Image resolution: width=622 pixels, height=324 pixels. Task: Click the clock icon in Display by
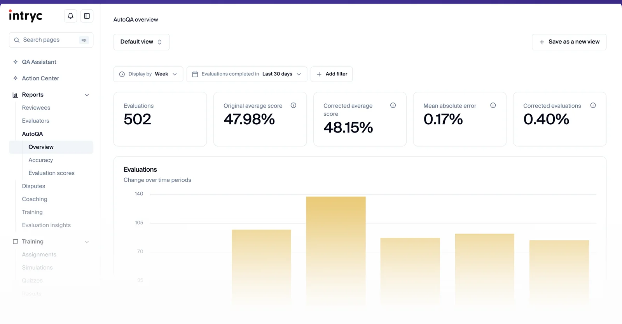click(122, 74)
